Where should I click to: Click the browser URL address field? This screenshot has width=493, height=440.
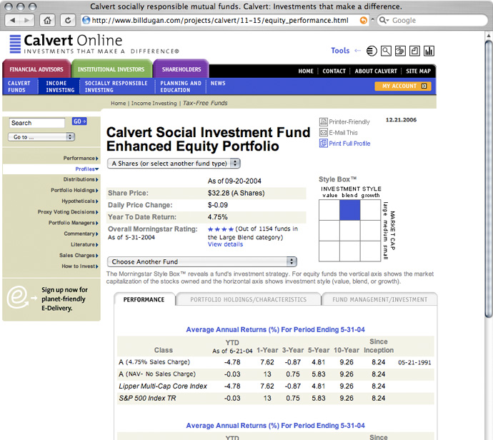[225, 21]
